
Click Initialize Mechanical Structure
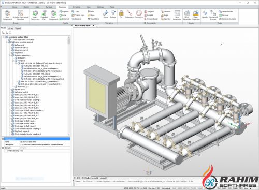coord(21,15)
